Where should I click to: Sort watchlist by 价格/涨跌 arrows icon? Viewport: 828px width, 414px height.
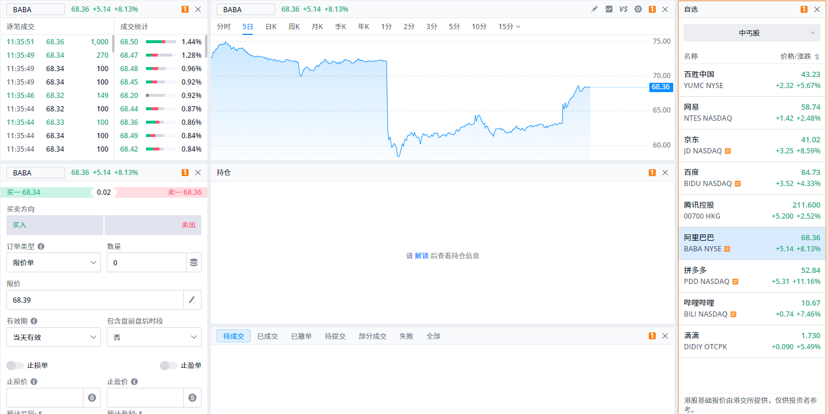click(817, 57)
